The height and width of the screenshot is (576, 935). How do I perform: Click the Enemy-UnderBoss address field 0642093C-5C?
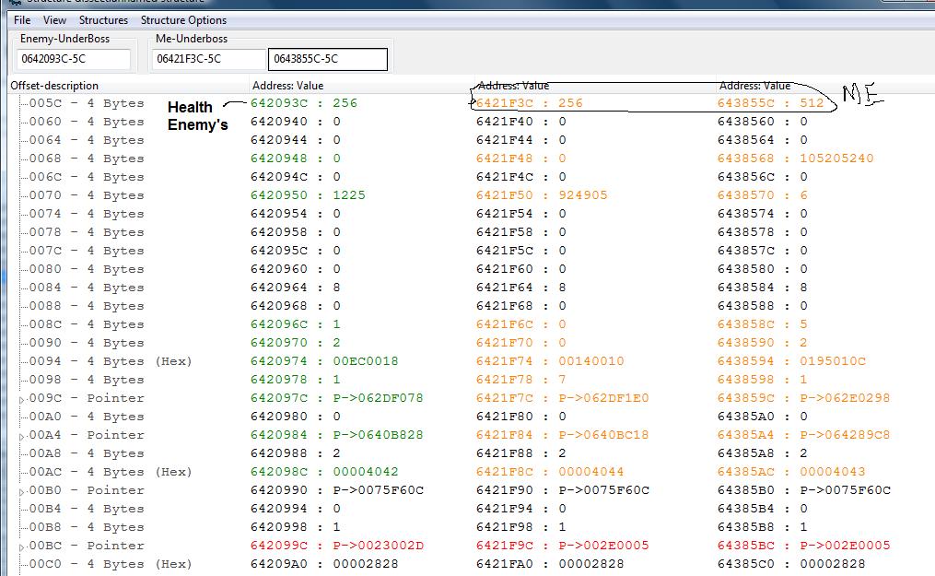[x=74, y=59]
